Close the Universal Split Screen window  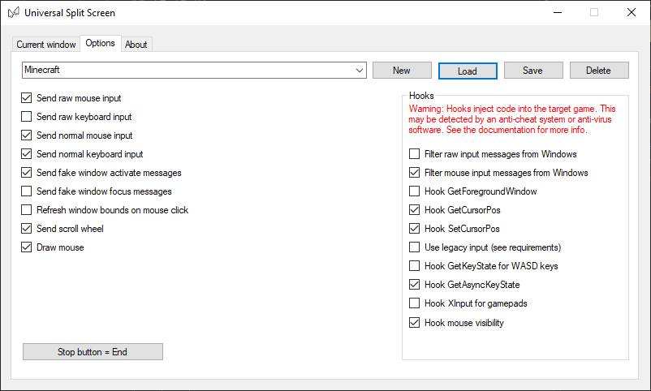point(632,12)
